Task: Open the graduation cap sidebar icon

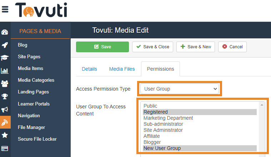Action: click(5, 58)
